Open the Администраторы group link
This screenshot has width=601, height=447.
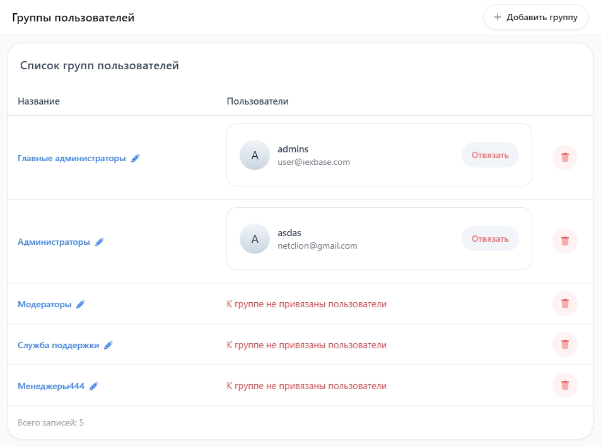coord(54,242)
